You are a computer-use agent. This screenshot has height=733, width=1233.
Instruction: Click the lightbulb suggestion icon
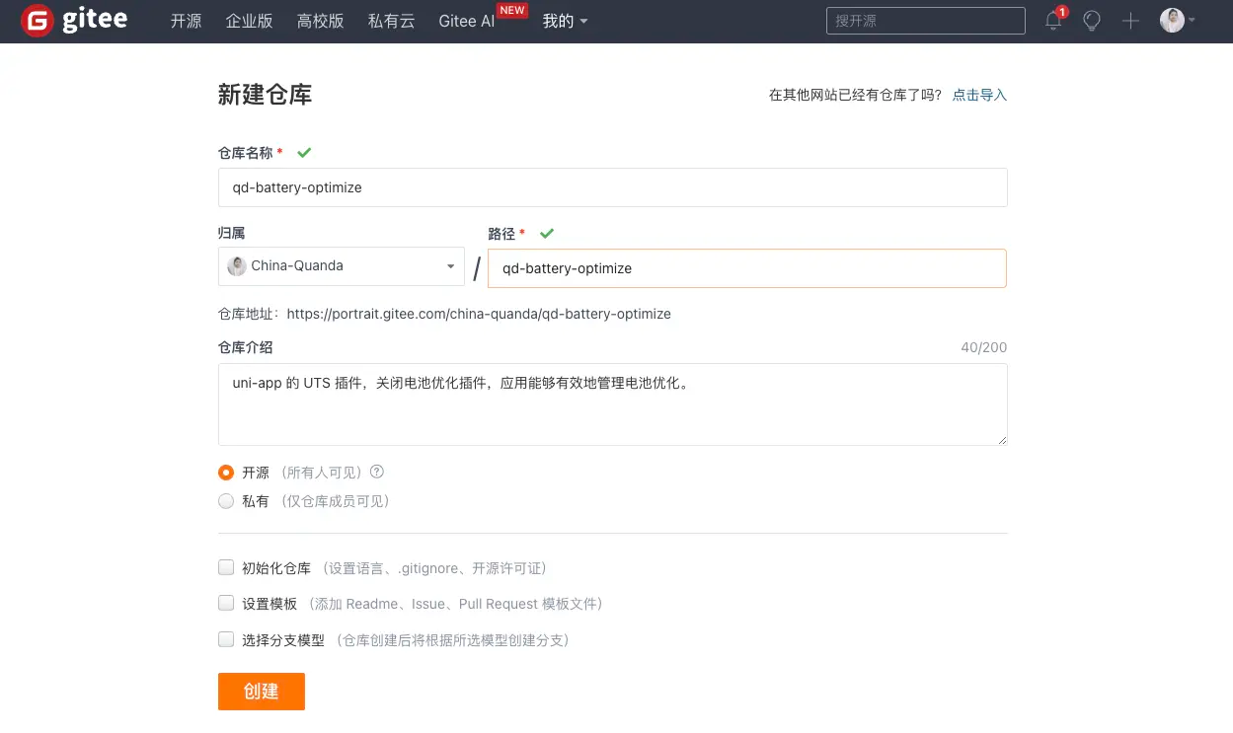coord(1091,21)
